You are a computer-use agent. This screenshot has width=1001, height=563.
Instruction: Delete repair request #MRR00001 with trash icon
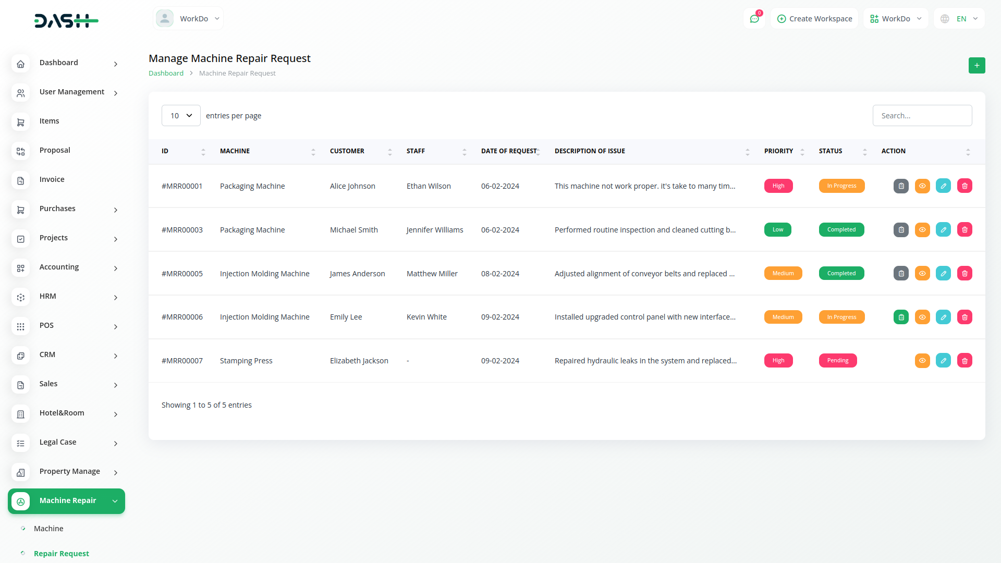pos(965,186)
